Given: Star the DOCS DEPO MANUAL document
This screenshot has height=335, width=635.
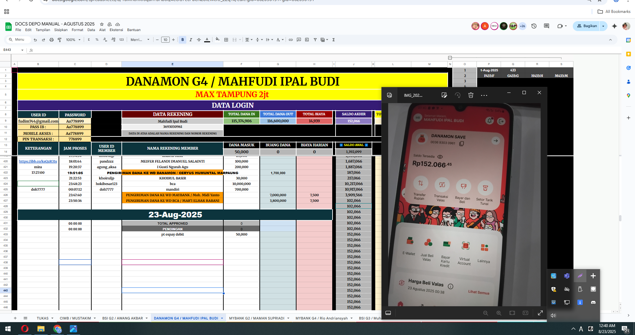Looking at the screenshot, I should [x=102, y=24].
